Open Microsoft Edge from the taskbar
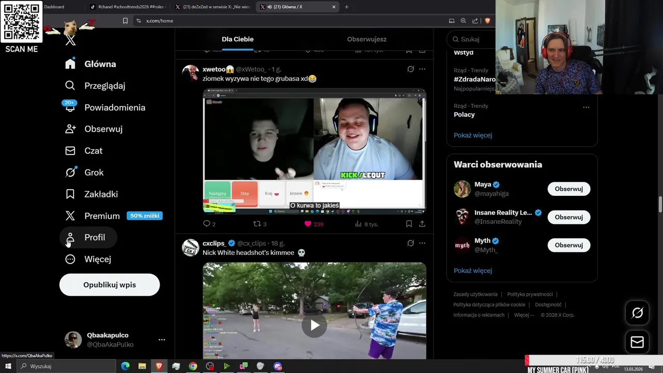 (x=125, y=366)
